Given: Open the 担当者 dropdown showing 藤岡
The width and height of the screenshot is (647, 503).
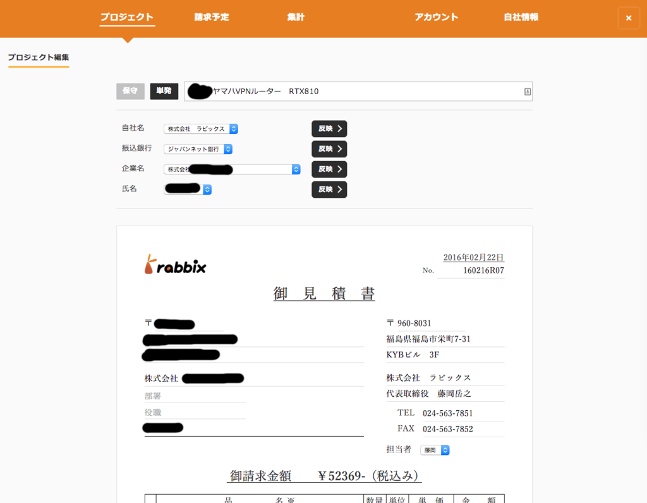Looking at the screenshot, I should (435, 450).
